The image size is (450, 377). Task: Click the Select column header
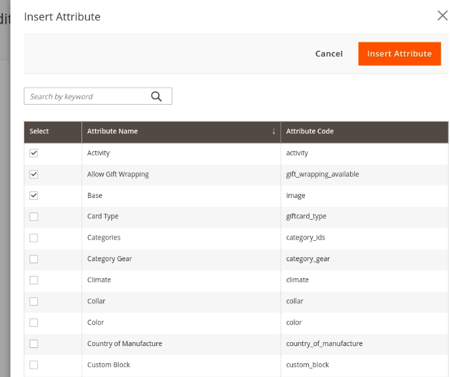pyautogui.click(x=39, y=132)
